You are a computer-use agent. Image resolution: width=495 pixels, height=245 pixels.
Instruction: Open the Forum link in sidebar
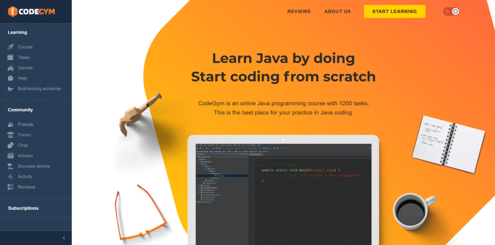pos(25,135)
